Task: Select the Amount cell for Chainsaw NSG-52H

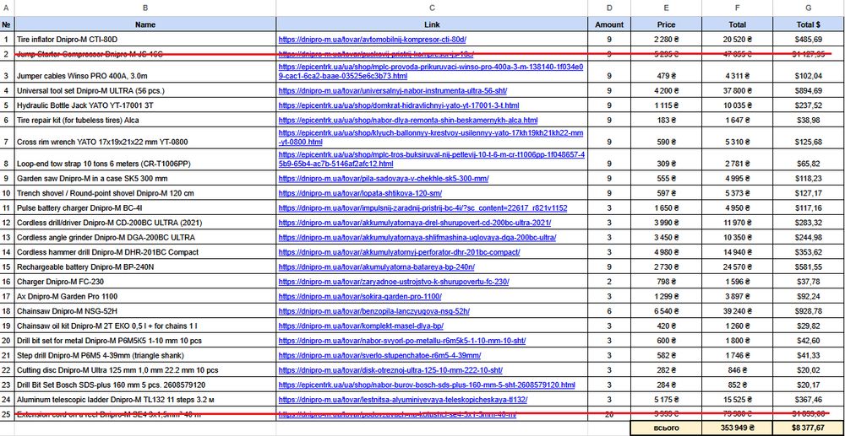Action: point(609,310)
